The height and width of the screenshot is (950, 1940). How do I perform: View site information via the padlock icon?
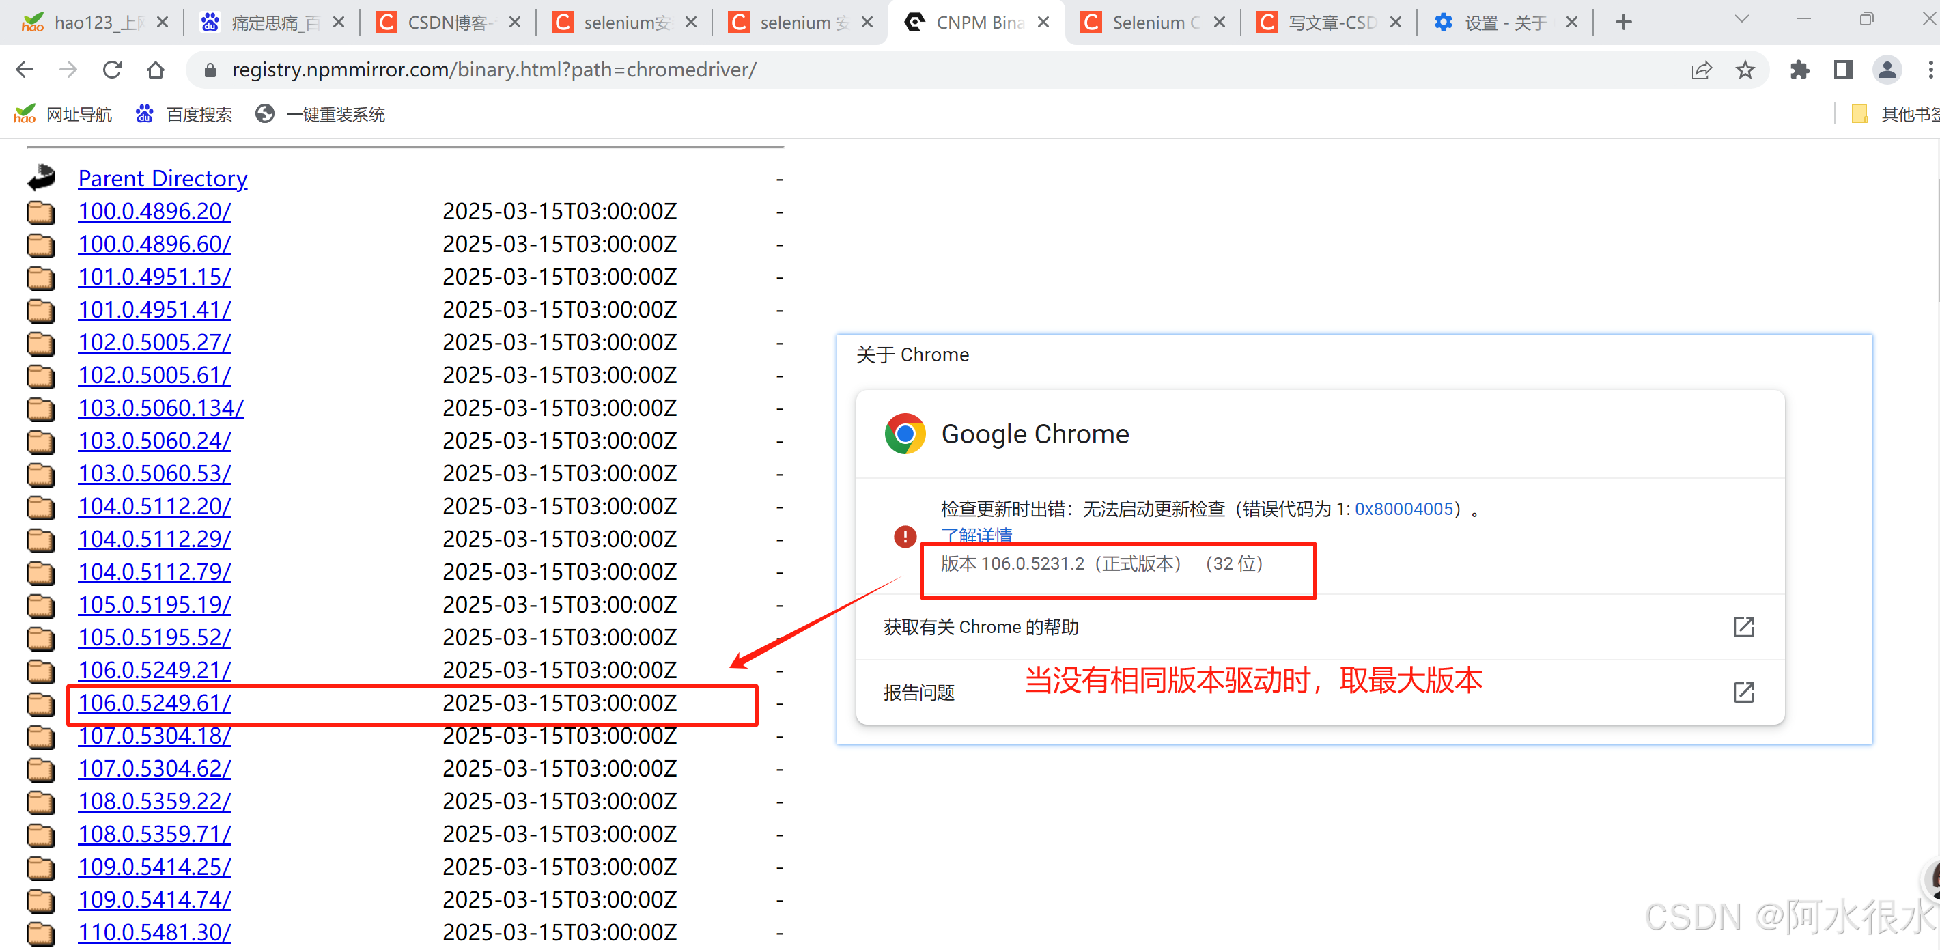210,69
